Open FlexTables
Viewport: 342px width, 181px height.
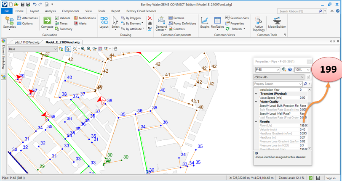point(217,23)
